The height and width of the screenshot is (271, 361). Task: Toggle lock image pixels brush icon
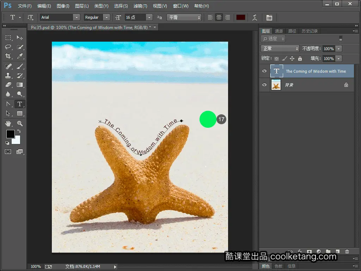click(x=284, y=59)
